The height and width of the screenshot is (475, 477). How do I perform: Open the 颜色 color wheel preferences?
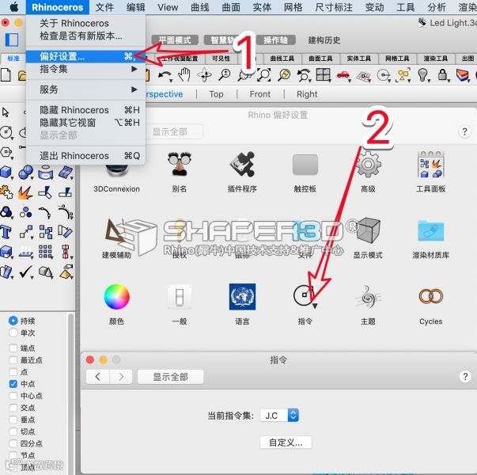116,297
